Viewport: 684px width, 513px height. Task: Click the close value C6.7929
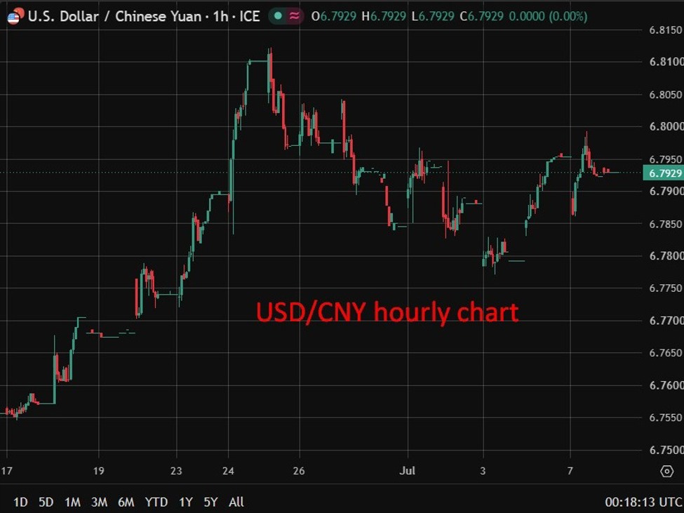[481, 17]
